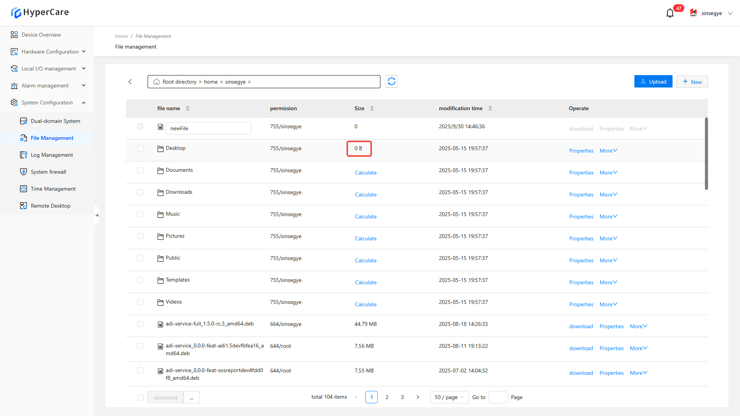The image size is (740, 416).
Task: Open the System firewall page
Action: [x=49, y=172]
